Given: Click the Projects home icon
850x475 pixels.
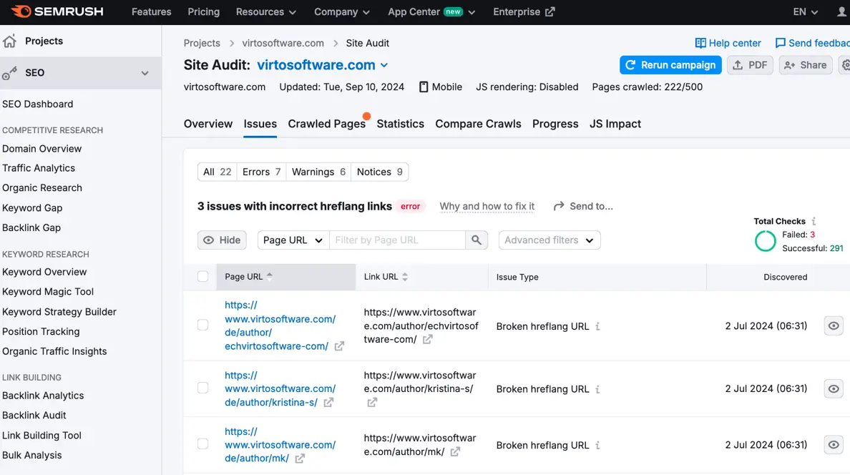Looking at the screenshot, I should tap(9, 41).
